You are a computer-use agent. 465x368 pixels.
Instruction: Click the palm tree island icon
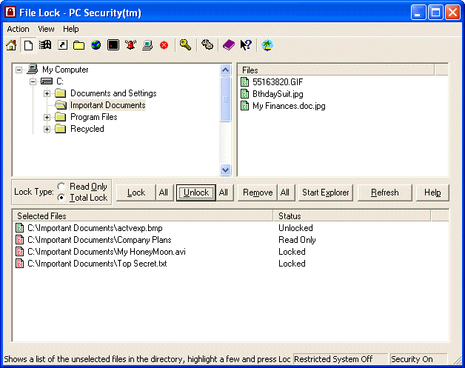(267, 45)
